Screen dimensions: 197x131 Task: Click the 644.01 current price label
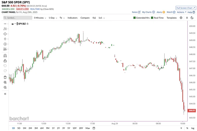coord(191,111)
